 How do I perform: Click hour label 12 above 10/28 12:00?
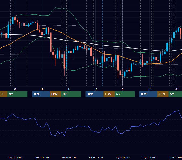[96, 89]
